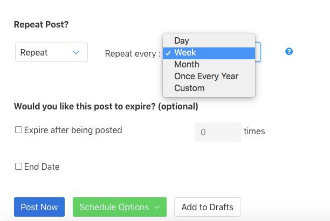Image resolution: width=330 pixels, height=221 pixels.
Task: Click the chevron arrow in the Repeat select box
Action: tap(76, 52)
